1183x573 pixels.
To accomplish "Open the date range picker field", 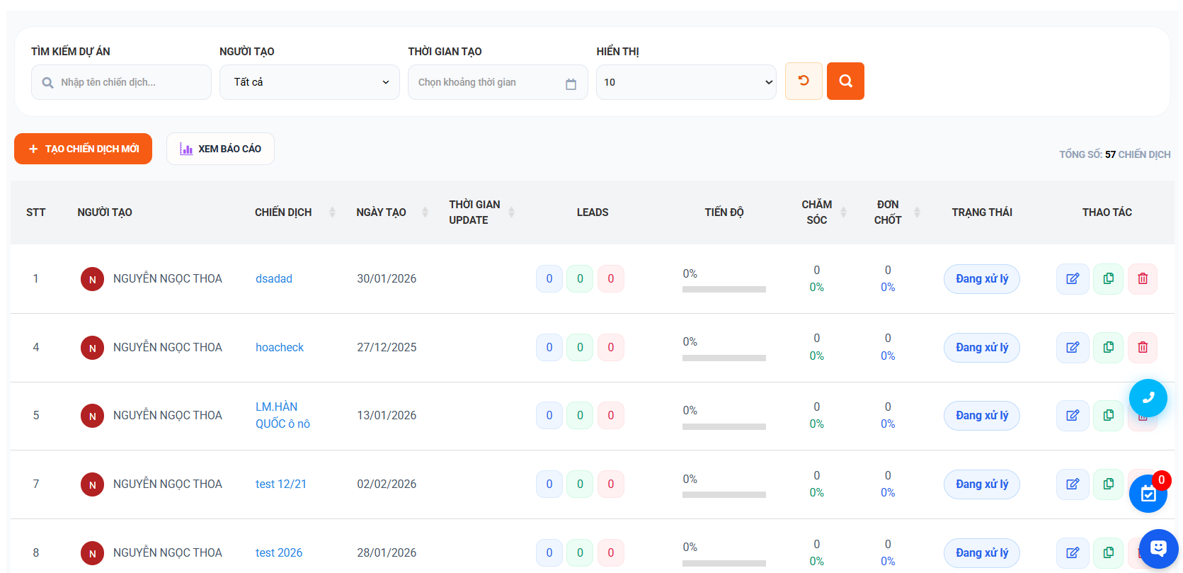I will pos(497,82).
